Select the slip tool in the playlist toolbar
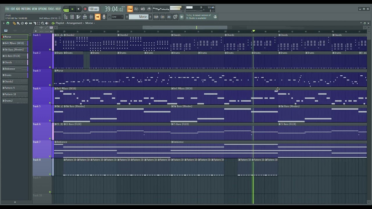Image resolution: width=372 pixels, height=209 pixels. coord(31,23)
